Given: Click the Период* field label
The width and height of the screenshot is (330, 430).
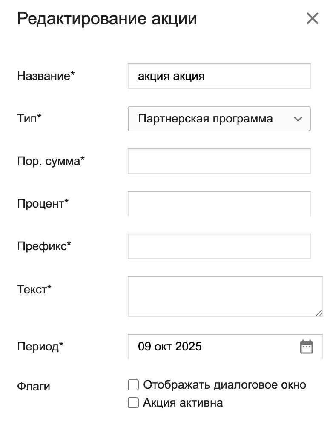Looking at the screenshot, I should pos(40,347).
